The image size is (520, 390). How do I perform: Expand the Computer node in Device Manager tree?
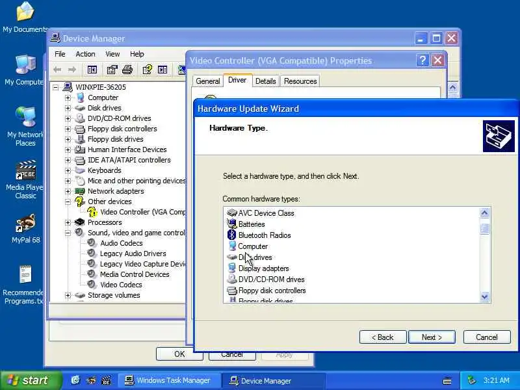[x=68, y=98]
